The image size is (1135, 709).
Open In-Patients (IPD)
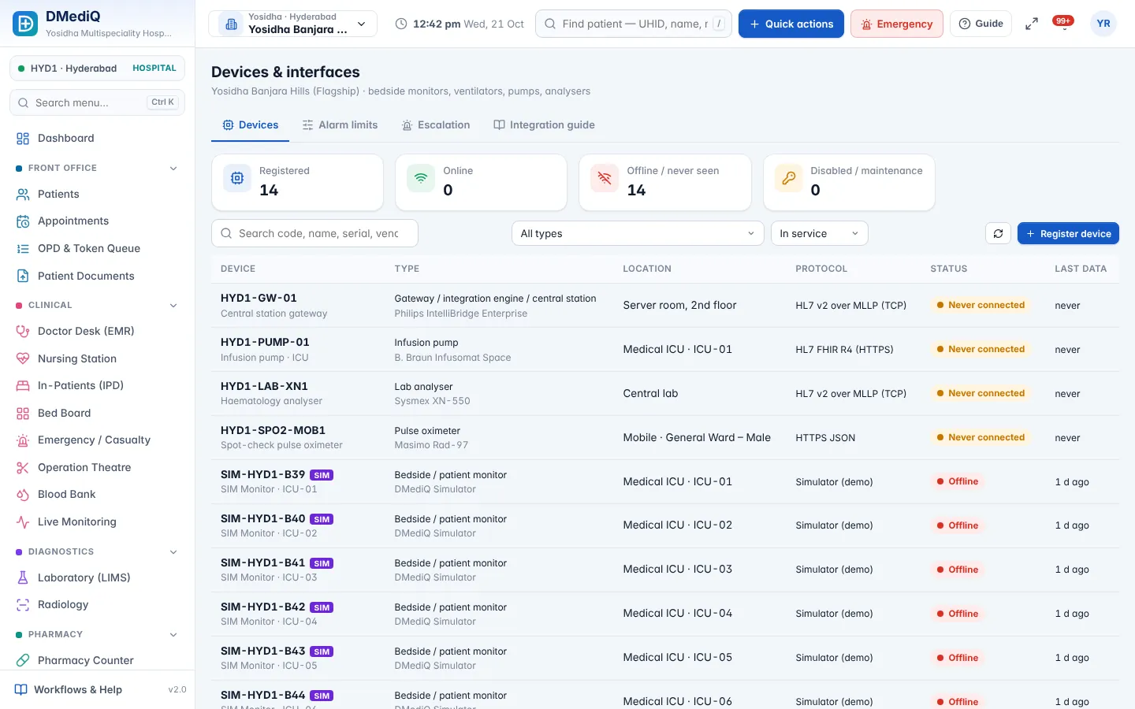[98, 385]
